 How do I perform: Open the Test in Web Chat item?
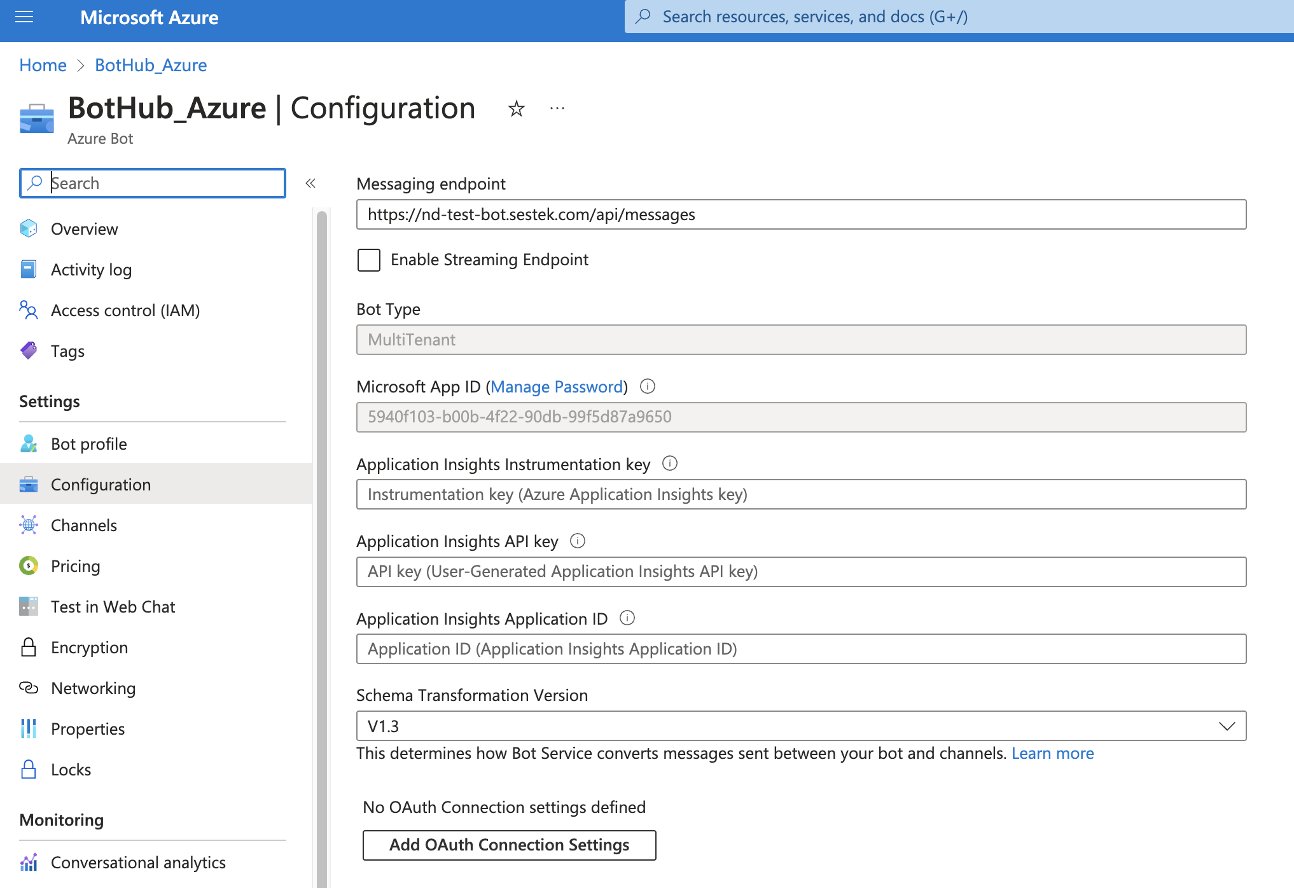tap(113, 607)
